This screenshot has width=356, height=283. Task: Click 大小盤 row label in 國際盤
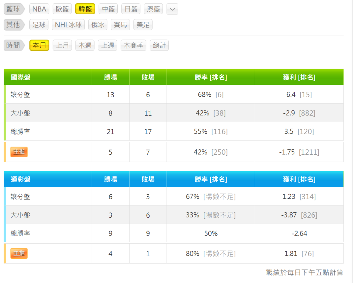[x=20, y=113]
